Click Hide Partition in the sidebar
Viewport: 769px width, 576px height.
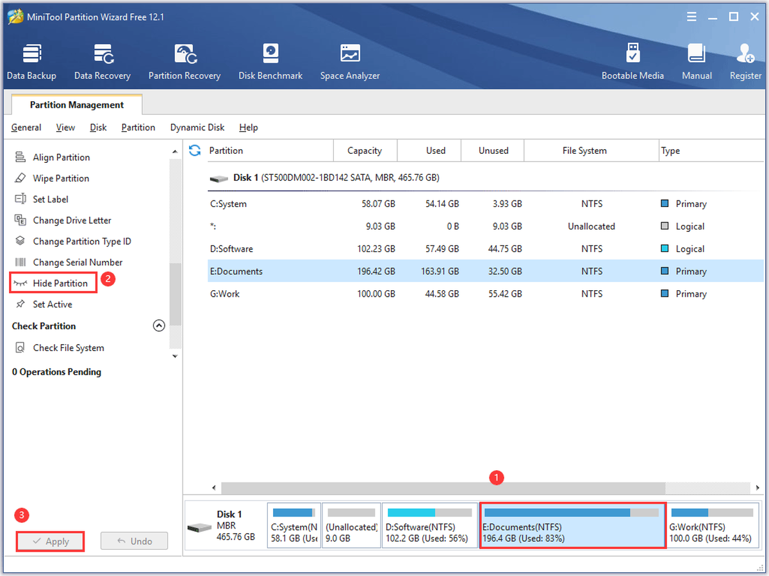(x=60, y=283)
